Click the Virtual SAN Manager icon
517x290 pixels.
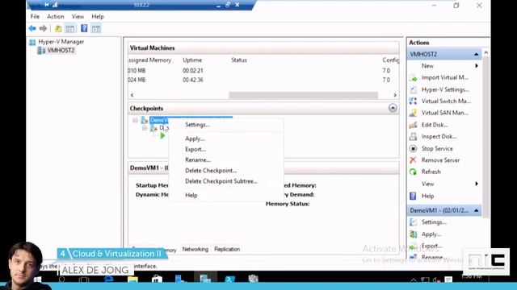coord(413,113)
